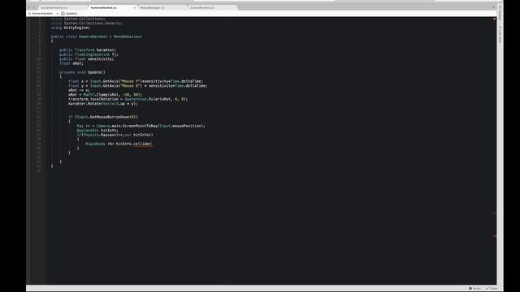Click the KameraHareket class icon in breadcrumb
The height and width of the screenshot is (292, 520).
(x=29, y=14)
